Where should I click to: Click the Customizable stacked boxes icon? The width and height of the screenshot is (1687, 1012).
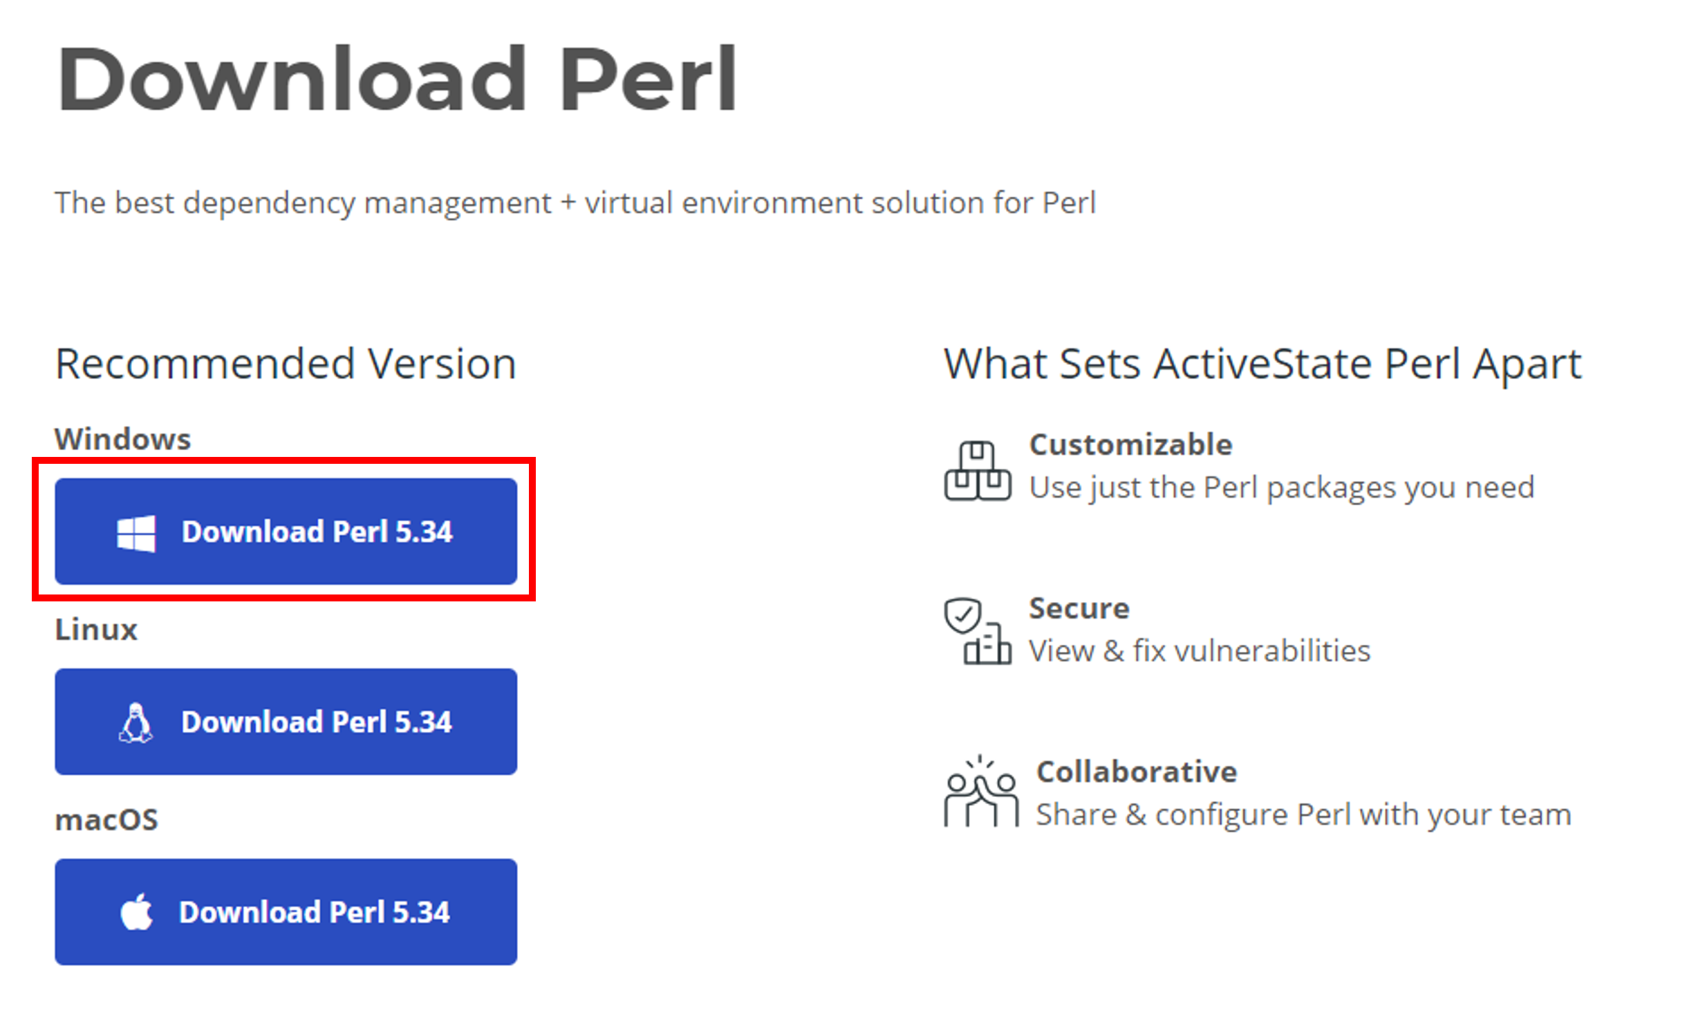pos(978,471)
